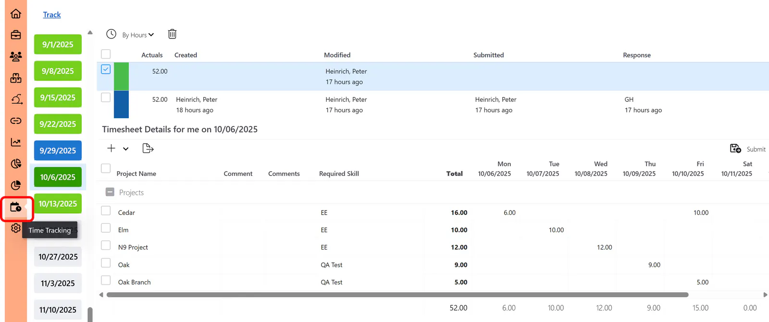Open the line chart analytics icon
769x322 pixels.
[16, 142]
